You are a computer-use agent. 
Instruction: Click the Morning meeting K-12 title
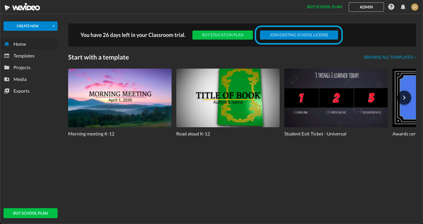point(91,134)
